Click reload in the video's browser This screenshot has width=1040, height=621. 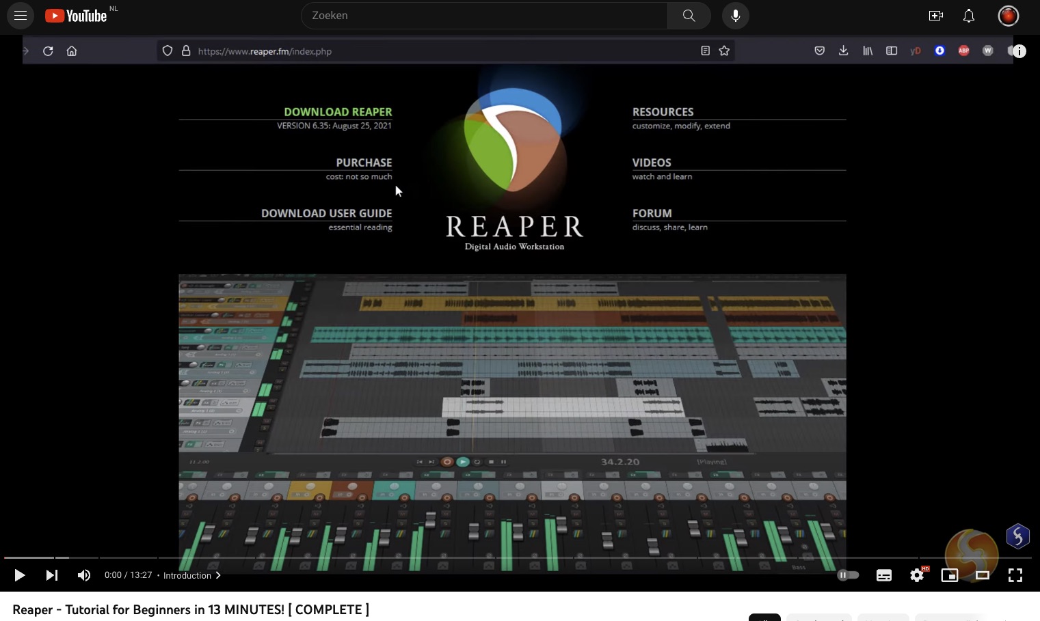(x=48, y=51)
